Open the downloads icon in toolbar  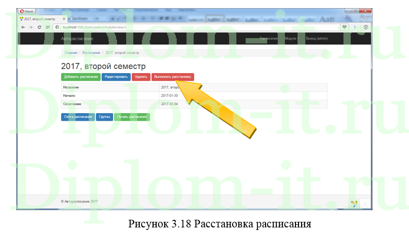tap(366, 27)
